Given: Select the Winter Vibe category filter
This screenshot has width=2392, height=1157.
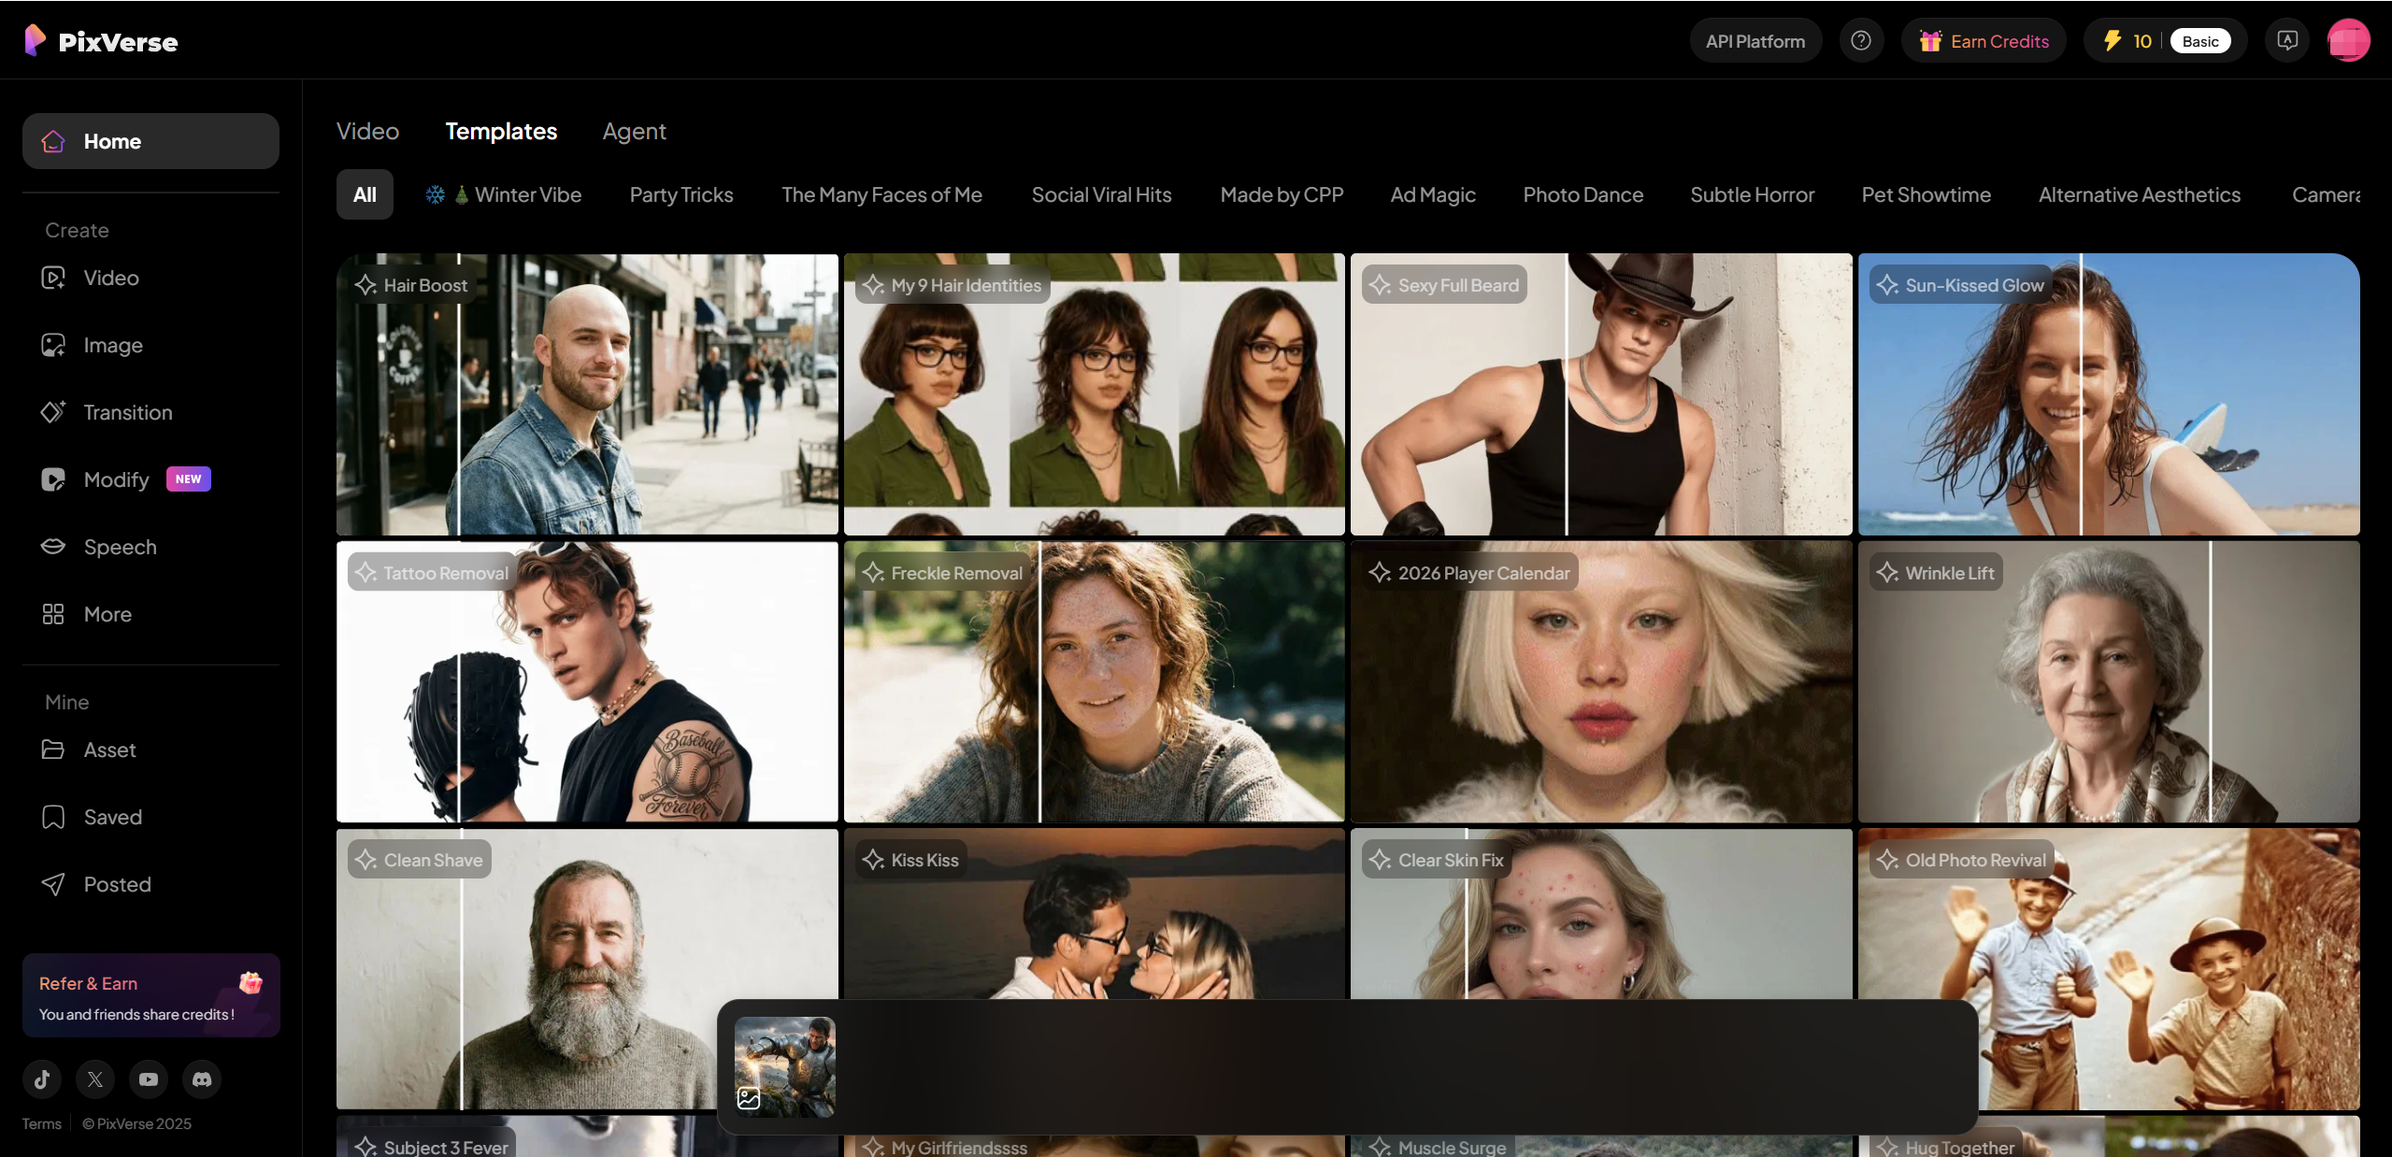Looking at the screenshot, I should (504, 194).
